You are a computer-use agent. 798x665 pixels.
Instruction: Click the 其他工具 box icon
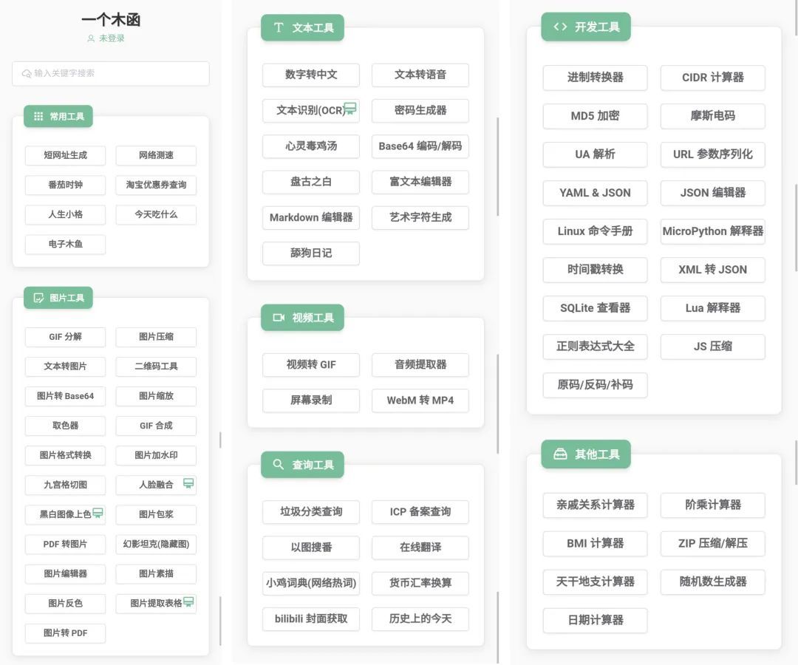click(x=560, y=454)
